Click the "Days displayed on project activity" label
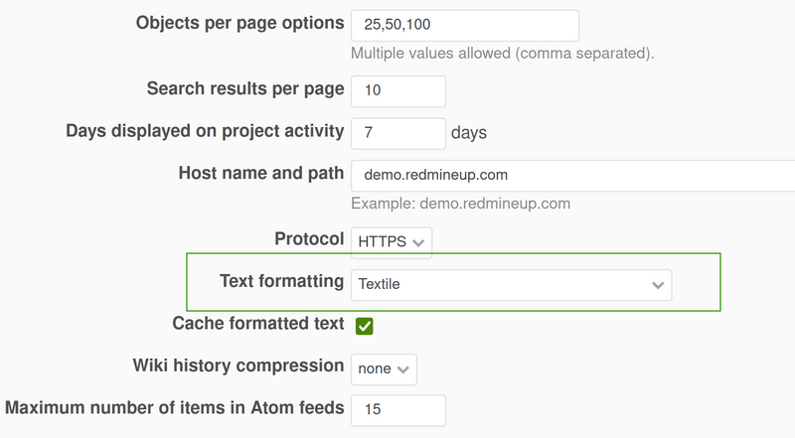Screen dimensions: 795x438 coord(205,131)
